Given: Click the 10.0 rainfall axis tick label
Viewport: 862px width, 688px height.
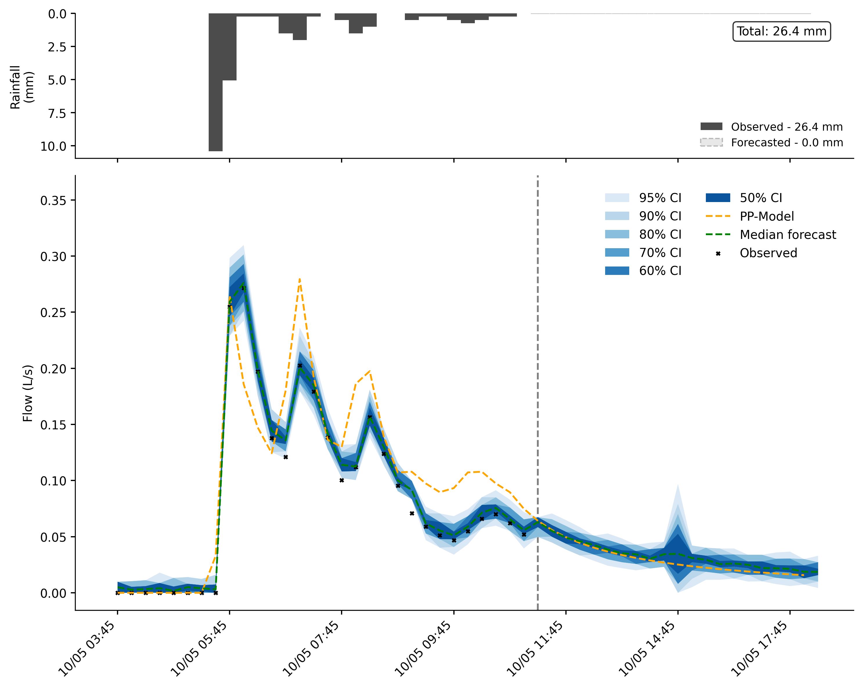Looking at the screenshot, I should [x=53, y=146].
